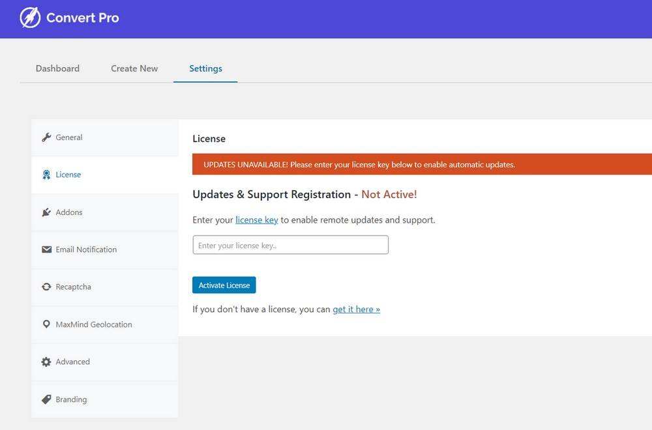Open the Email Notification settings section
This screenshot has height=430, width=652.
point(86,250)
